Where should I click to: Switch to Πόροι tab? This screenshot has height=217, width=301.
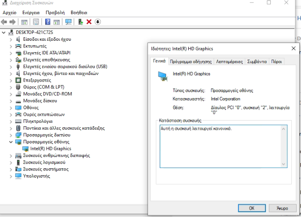[276, 61]
